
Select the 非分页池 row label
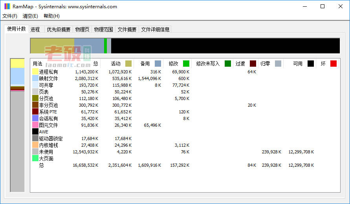click(48, 105)
